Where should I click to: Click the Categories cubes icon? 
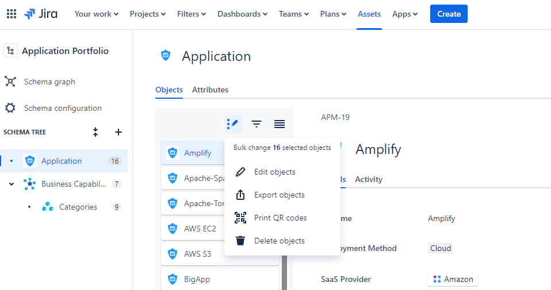click(x=47, y=207)
